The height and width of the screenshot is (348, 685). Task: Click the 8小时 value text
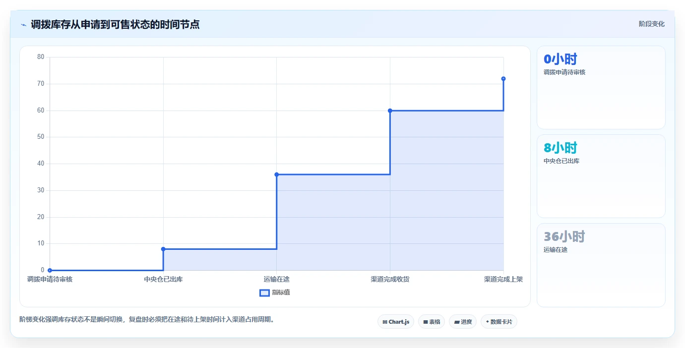[560, 148]
